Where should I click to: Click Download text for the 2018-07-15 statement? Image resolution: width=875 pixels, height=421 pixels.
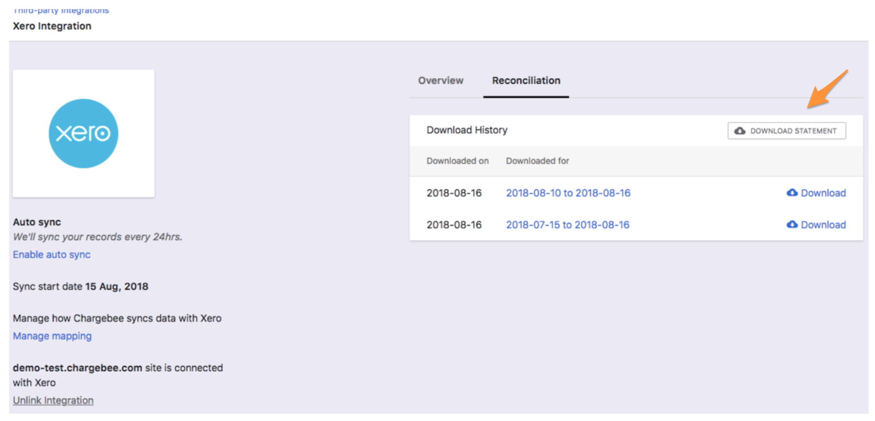(823, 225)
